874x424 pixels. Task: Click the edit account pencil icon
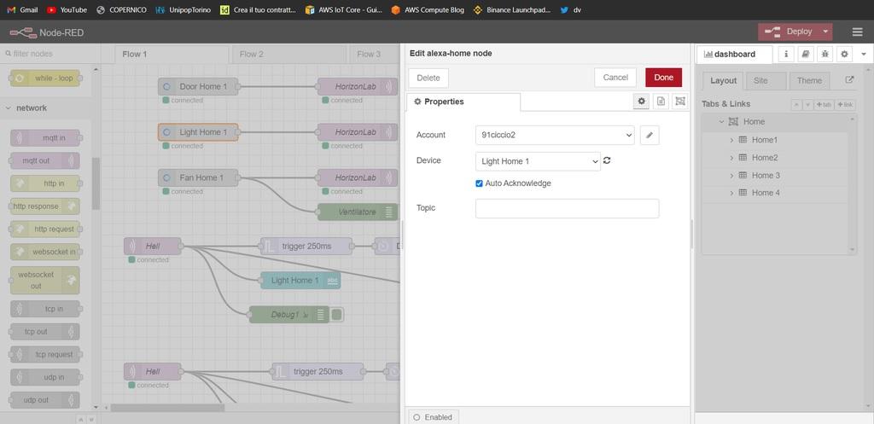click(x=650, y=135)
